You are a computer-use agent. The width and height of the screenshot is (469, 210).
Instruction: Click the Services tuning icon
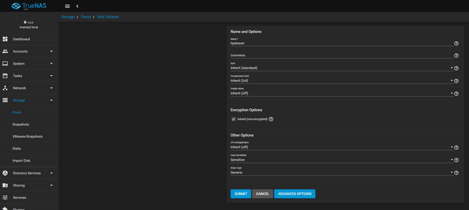click(x=5, y=197)
